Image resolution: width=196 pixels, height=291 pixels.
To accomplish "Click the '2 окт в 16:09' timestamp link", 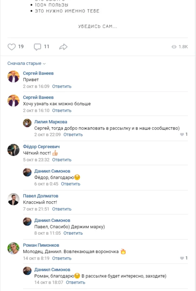I will (36, 86).
